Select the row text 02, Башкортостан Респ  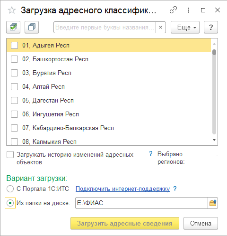(55, 59)
